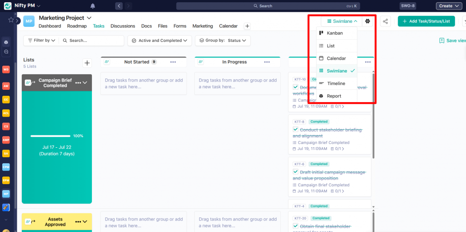This screenshot has height=232, width=466.
Task: Select Kanban from view menu
Action: pyautogui.click(x=334, y=33)
